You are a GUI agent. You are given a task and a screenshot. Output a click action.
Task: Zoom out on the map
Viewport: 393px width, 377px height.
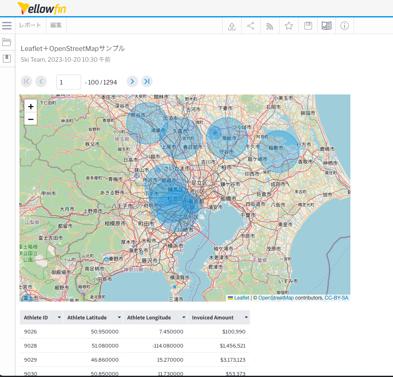click(31, 119)
